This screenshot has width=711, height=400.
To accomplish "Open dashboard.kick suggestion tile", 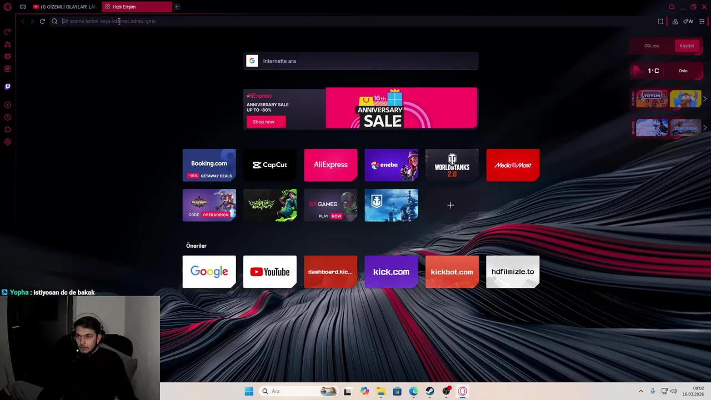I will click(331, 272).
